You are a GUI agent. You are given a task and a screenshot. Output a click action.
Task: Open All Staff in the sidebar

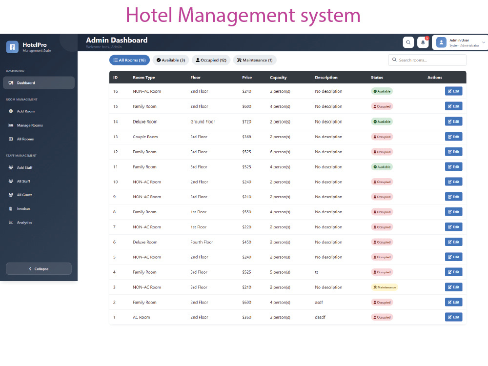pos(39,181)
